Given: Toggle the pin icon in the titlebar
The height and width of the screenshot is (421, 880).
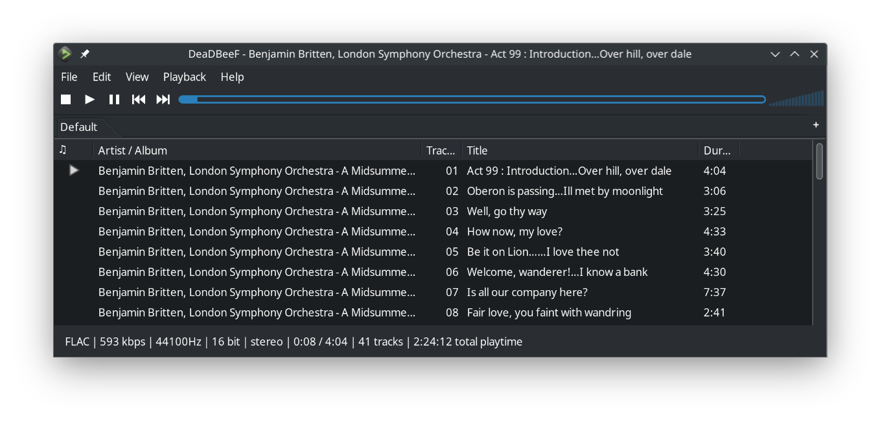Looking at the screenshot, I should point(84,54).
